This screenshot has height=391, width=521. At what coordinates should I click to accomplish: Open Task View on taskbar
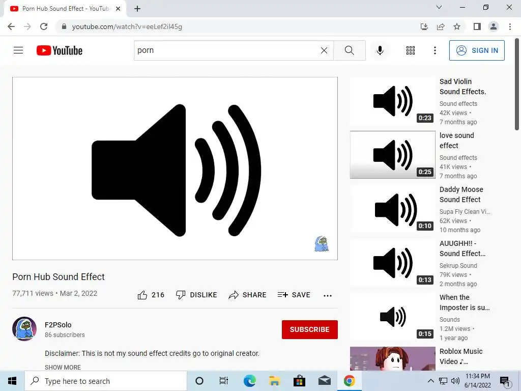pos(224,381)
